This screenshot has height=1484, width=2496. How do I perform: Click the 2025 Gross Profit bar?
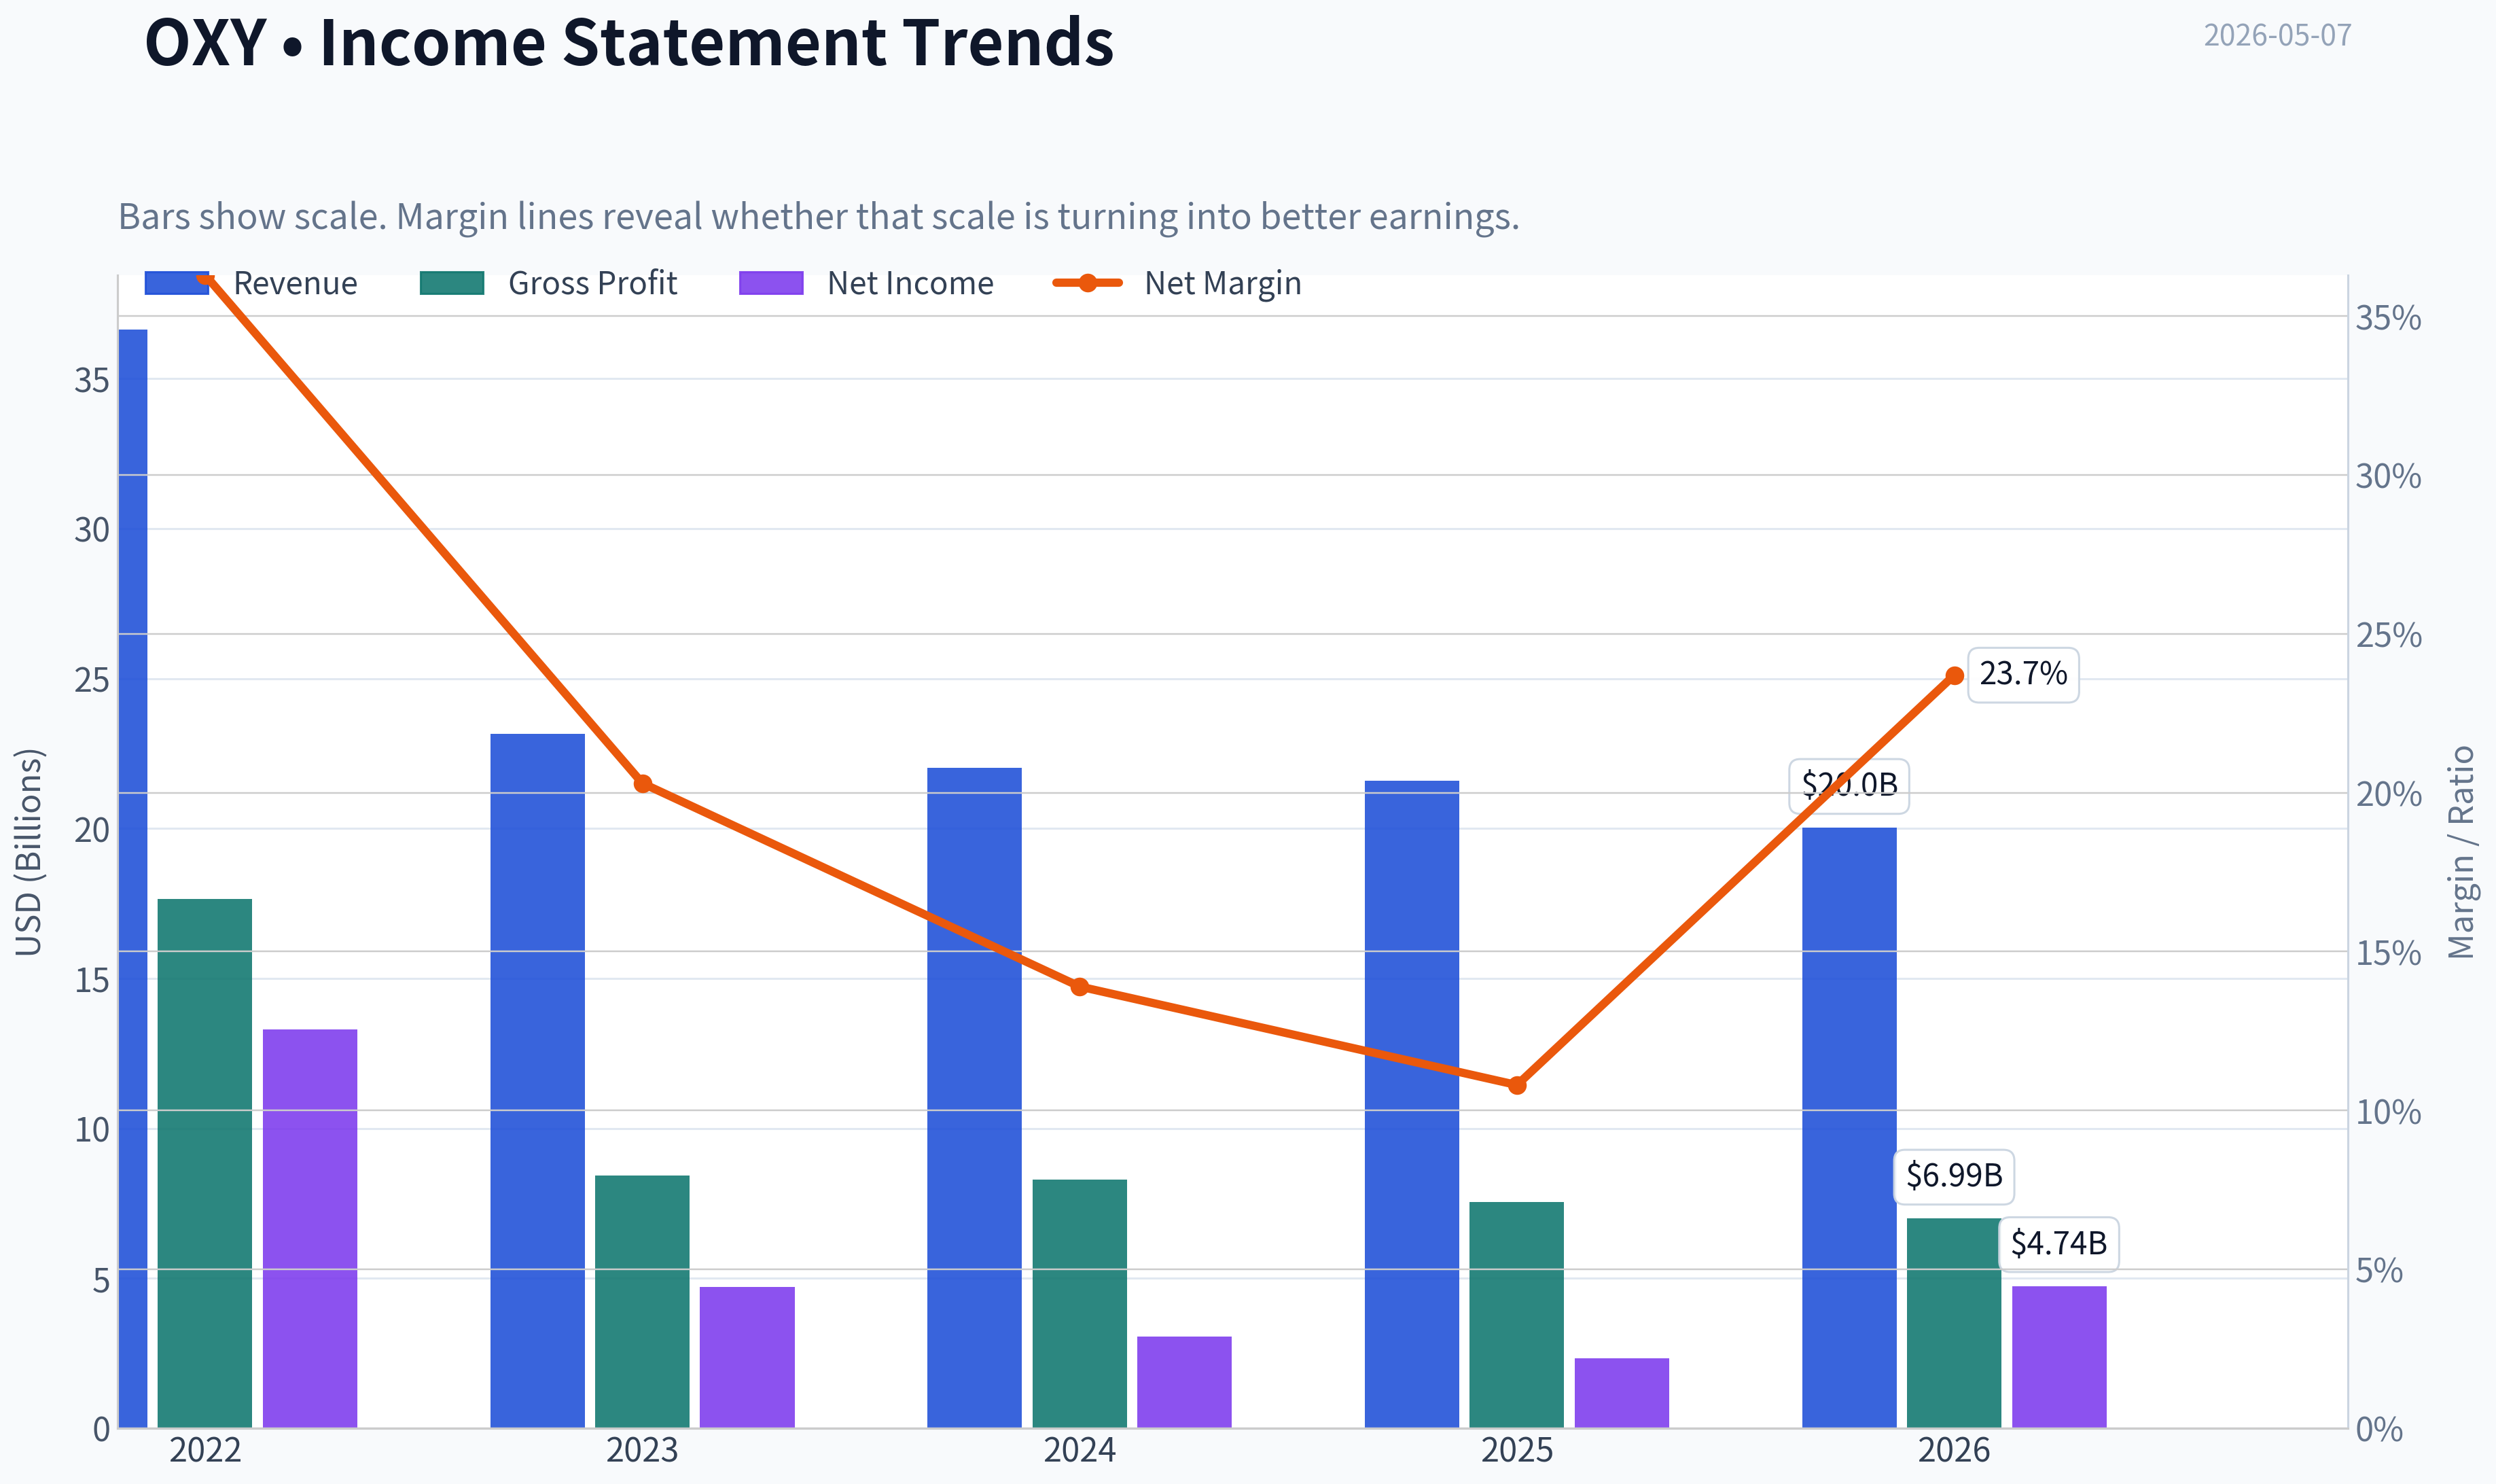[x=1516, y=1314]
